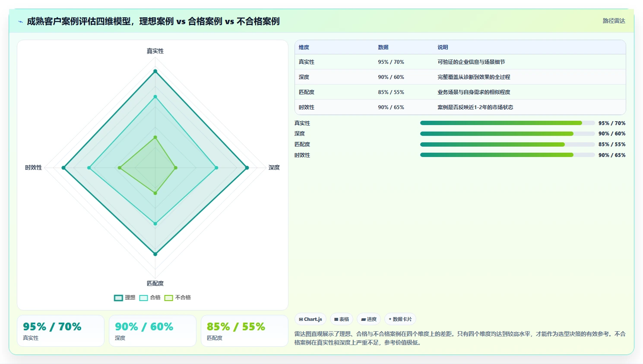The width and height of the screenshot is (643, 364).
Task: Click table cell 90% / 65%
Action: (391, 107)
